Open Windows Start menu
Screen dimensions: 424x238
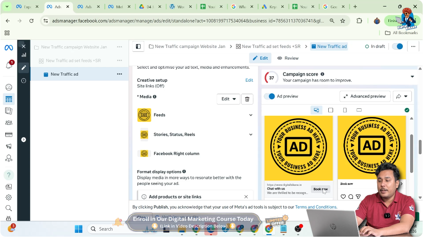[x=79, y=229]
